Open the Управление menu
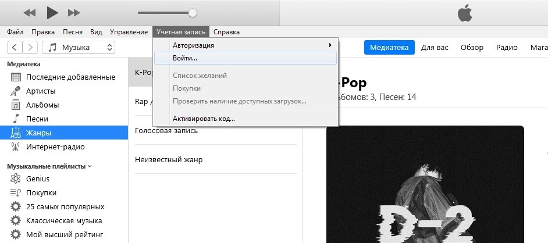The image size is (548, 243). click(129, 32)
